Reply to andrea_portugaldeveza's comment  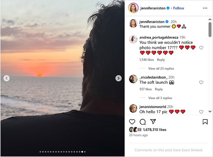(161, 60)
